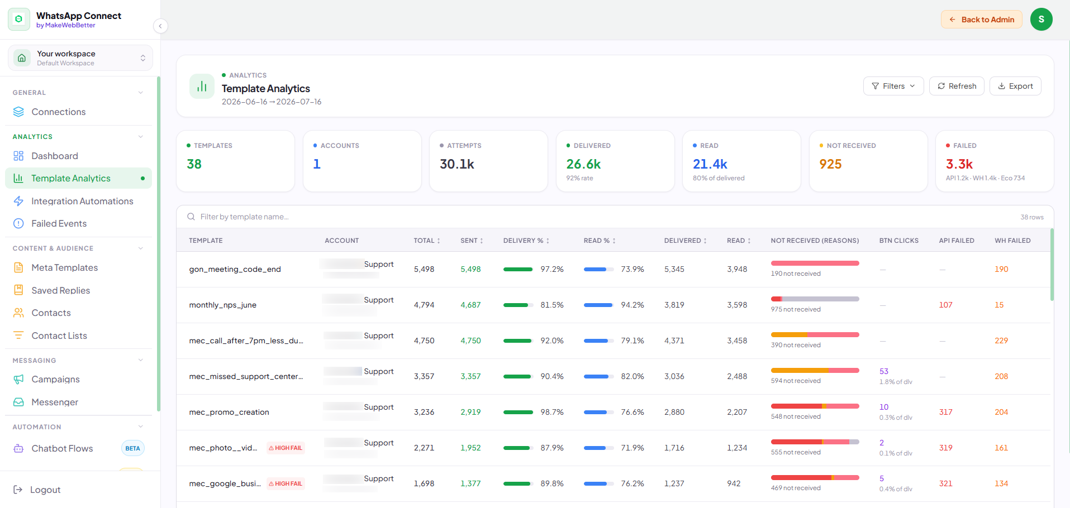Click the green S user avatar

[1041, 20]
